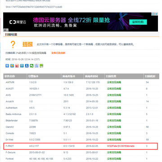Screen dimensions: 162x162
Task: Click the software name column header
Action: point(15,76)
